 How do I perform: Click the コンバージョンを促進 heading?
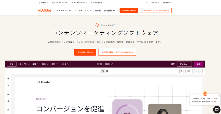click(70, 109)
